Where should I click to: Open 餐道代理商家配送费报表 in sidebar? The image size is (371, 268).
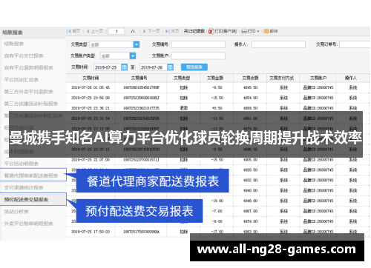click(x=31, y=175)
